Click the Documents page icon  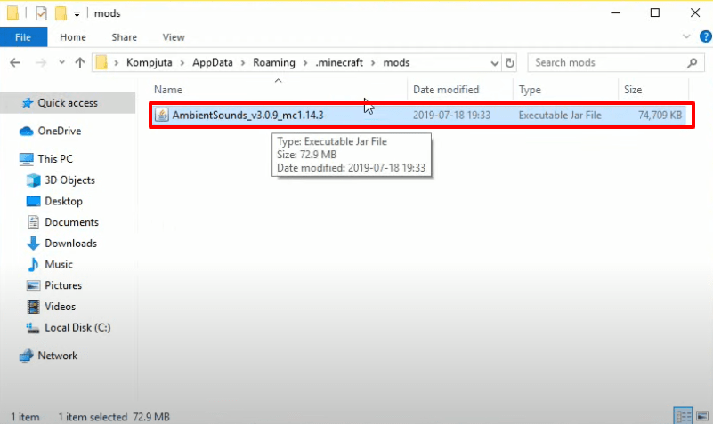pos(33,222)
